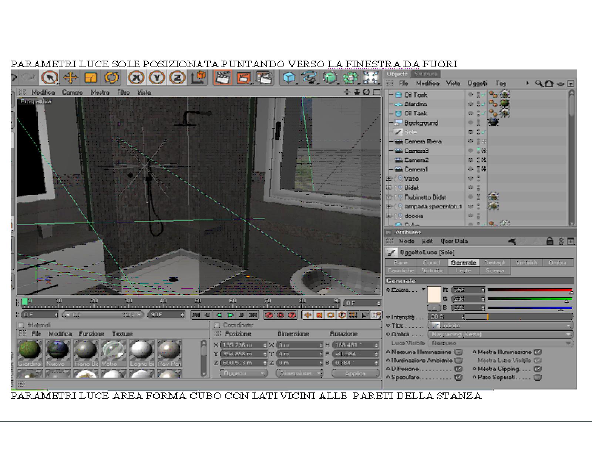Toggle the Mostra Illuminazione checkbox
Viewport: 592px width, 473px height.
pos(538,352)
